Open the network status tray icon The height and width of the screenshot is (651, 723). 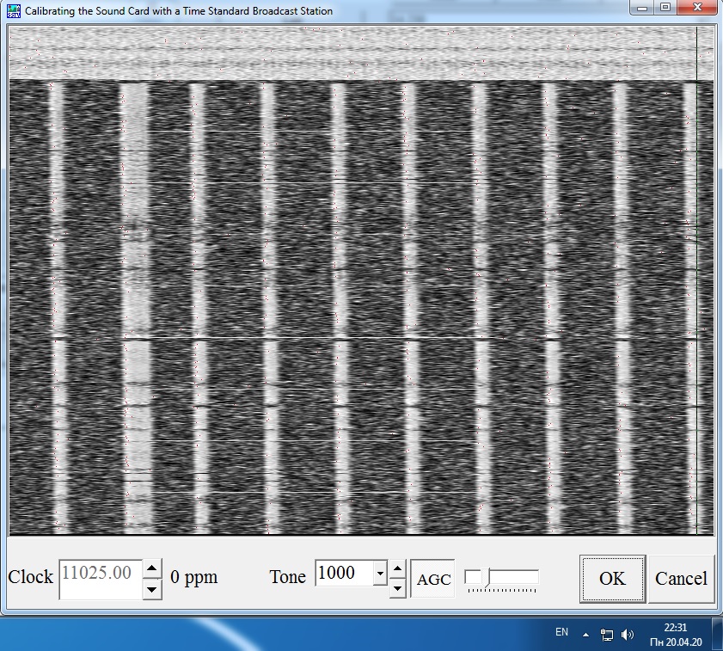point(607,635)
